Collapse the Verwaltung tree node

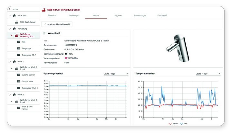point(10,29)
